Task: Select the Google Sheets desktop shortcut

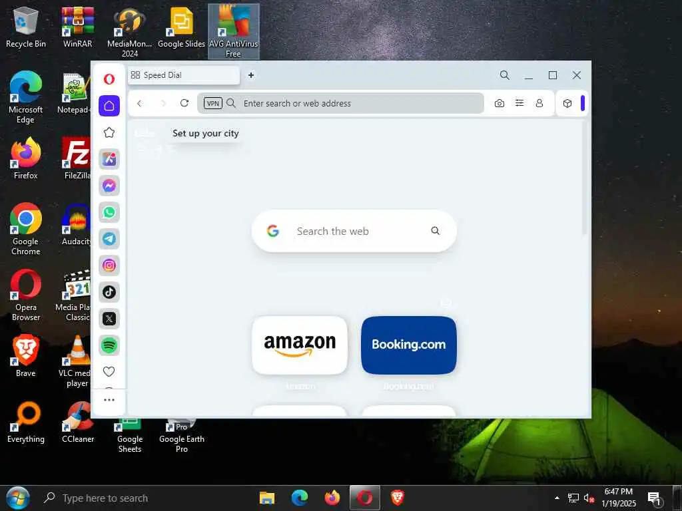Action: (x=130, y=436)
